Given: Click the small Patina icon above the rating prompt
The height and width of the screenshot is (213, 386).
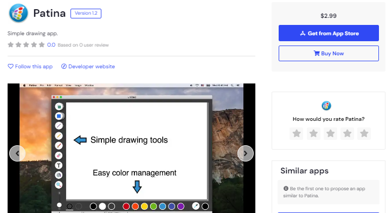Looking at the screenshot, I should tap(326, 106).
